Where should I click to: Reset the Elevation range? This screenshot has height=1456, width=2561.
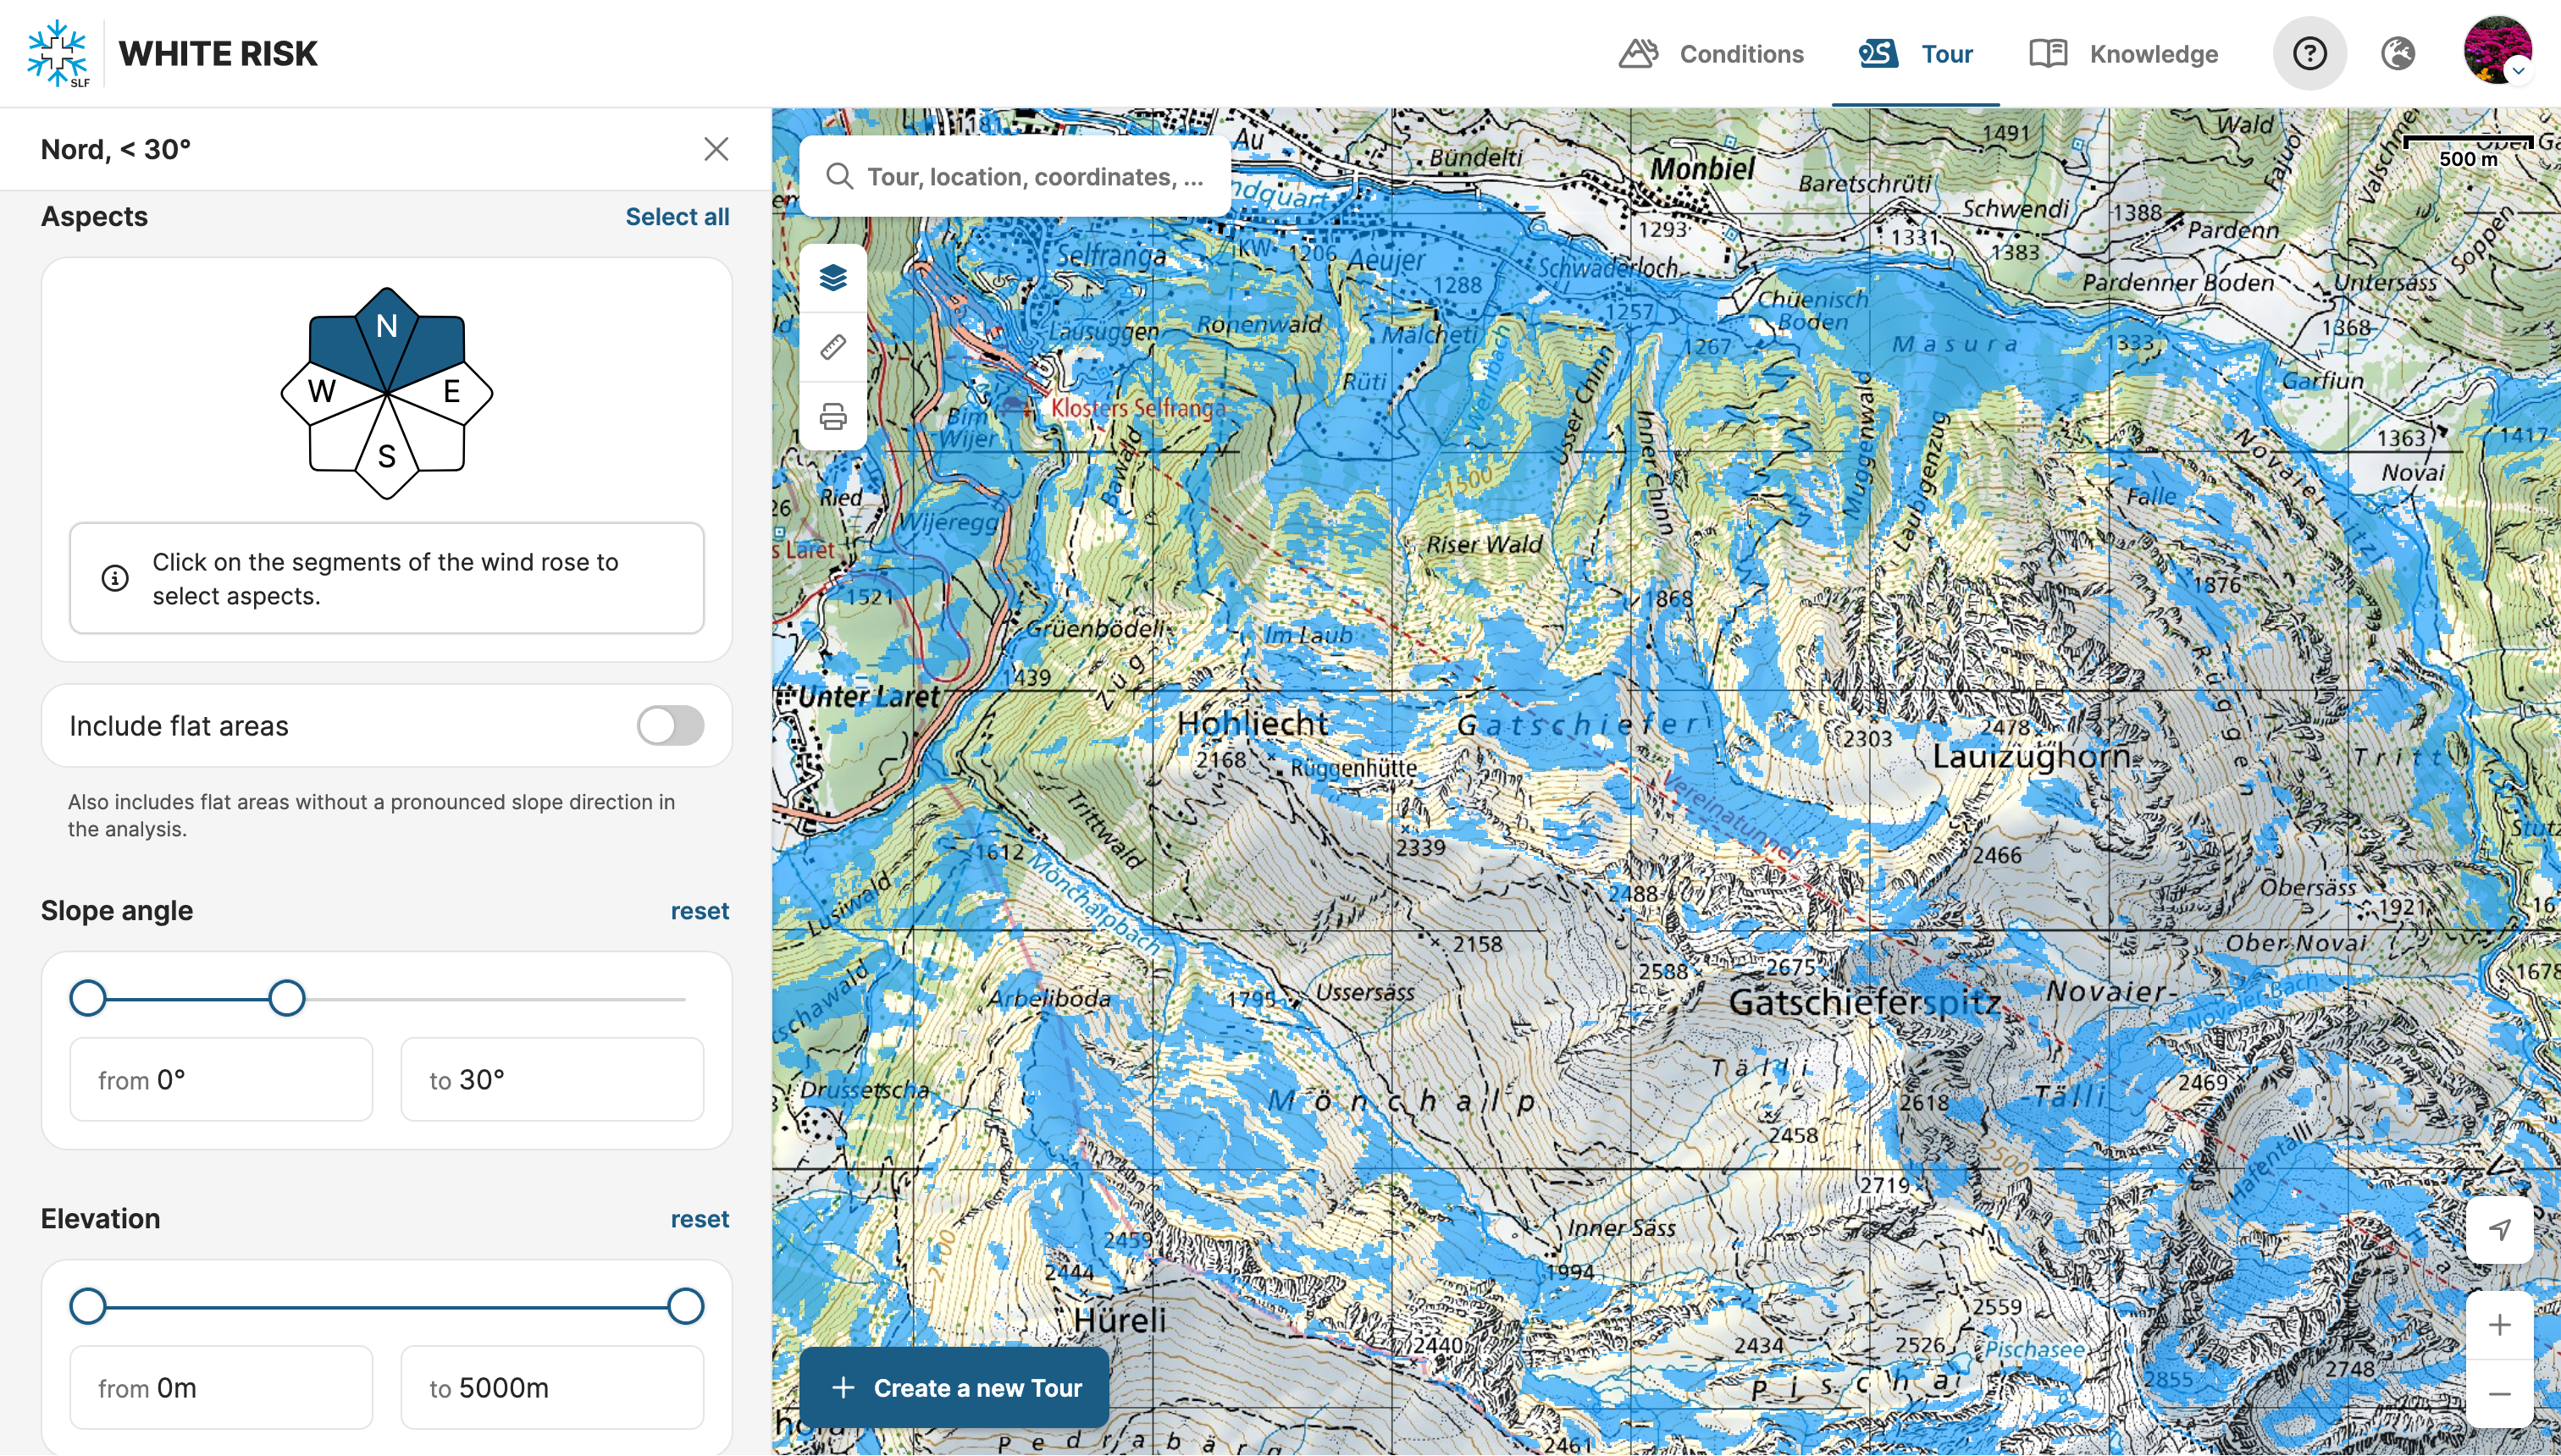[700, 1219]
